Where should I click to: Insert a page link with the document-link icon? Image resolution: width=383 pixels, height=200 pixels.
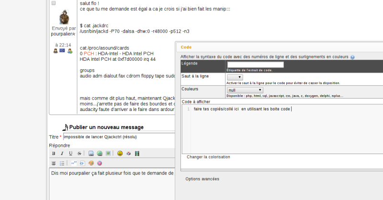91,154
